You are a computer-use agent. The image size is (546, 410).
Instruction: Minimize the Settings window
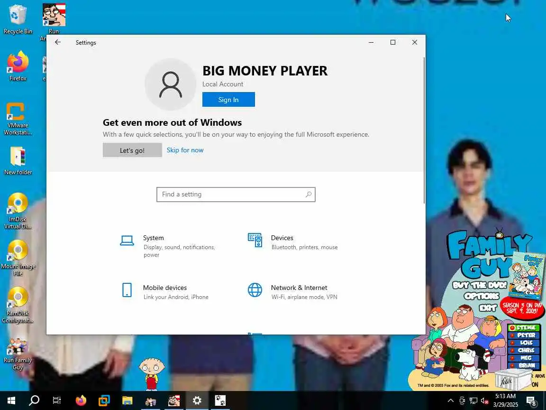[x=371, y=42]
